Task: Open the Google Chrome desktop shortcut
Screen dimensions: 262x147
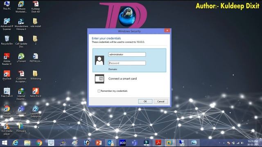Action: point(7,111)
